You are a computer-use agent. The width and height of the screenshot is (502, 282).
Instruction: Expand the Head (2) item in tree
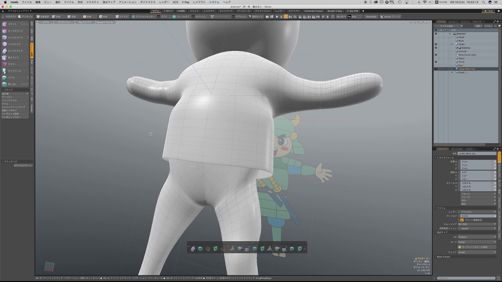452,72
